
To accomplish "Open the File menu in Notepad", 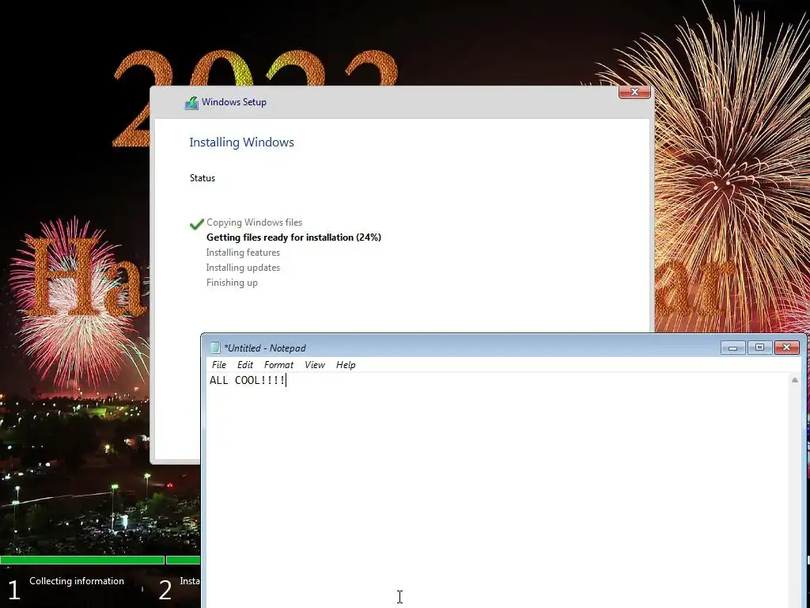I will (219, 364).
